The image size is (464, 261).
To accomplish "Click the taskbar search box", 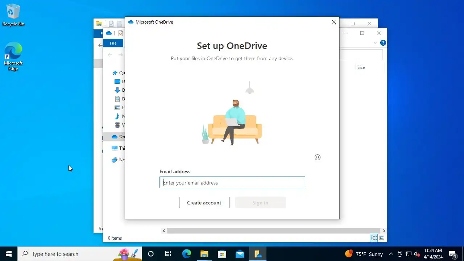I will pyautogui.click(x=80, y=254).
